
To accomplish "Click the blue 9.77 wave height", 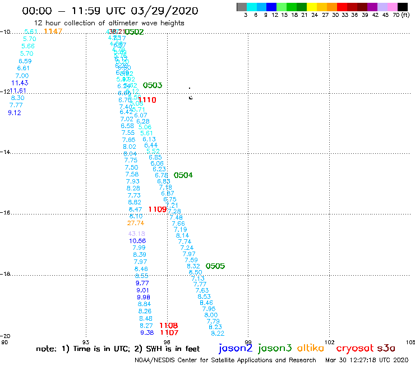I will click(142, 283).
